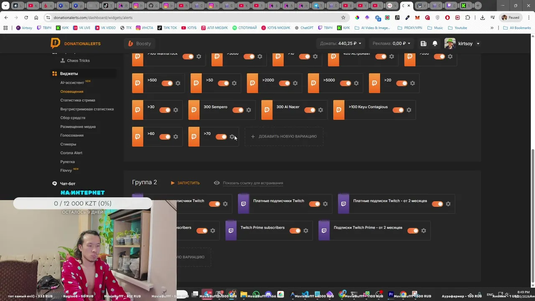
Task: Open All Bookmarks folder
Action: (x=517, y=28)
